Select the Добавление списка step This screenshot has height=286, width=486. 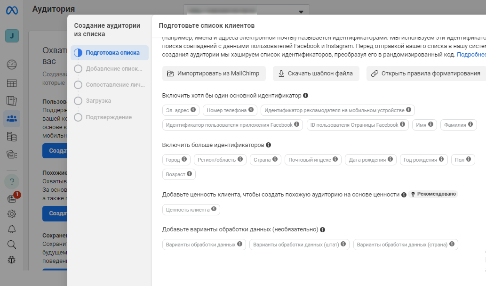coord(110,69)
